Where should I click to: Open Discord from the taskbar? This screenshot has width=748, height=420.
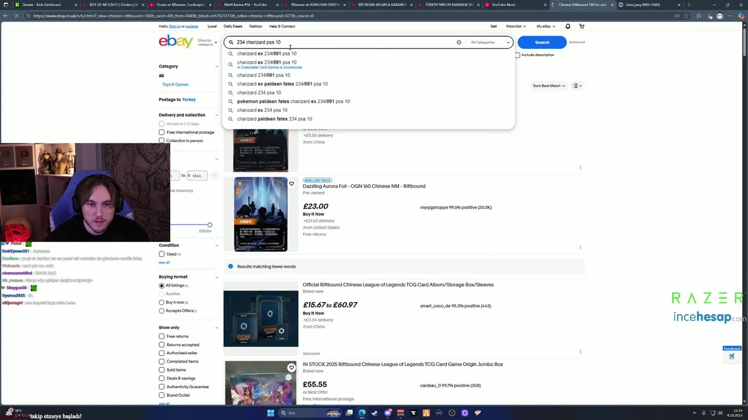click(x=387, y=413)
